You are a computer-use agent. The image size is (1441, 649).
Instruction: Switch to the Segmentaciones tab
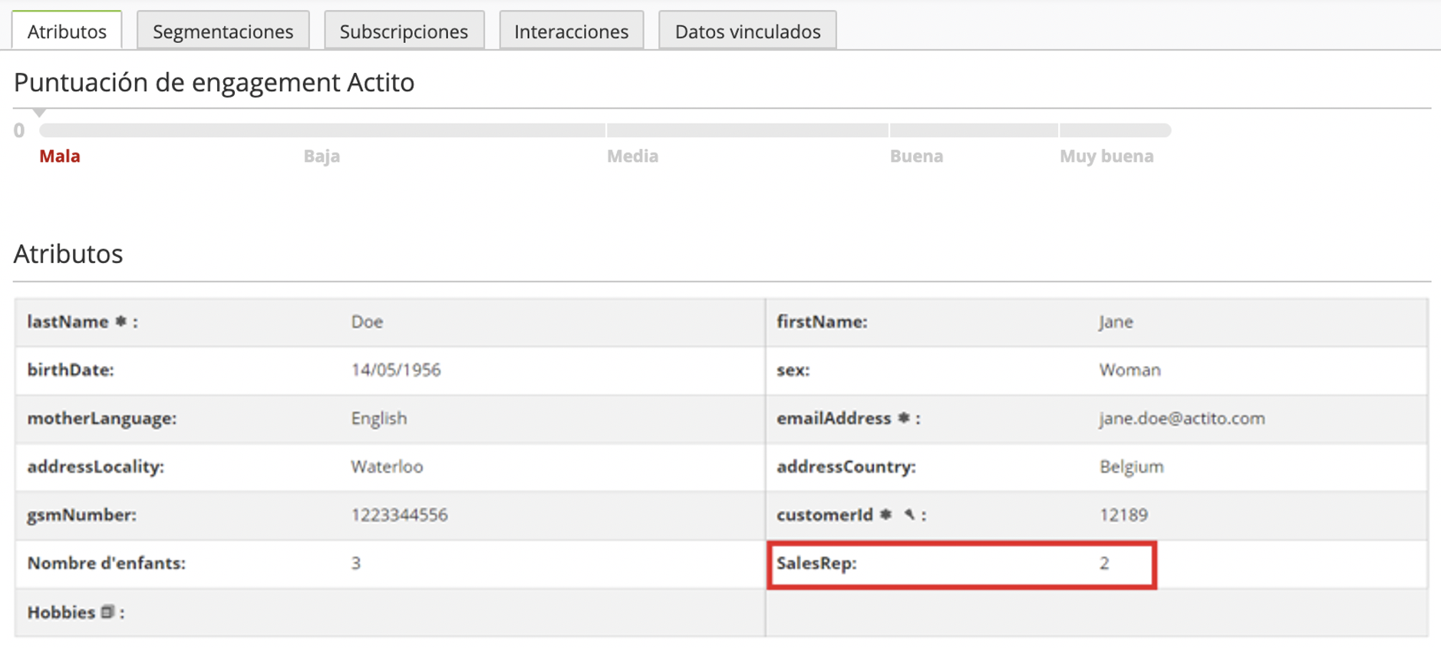223,31
